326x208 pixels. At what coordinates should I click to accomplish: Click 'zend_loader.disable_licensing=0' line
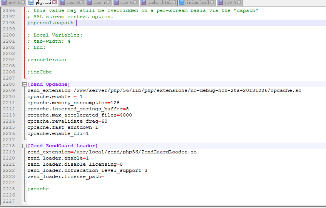click(75, 165)
